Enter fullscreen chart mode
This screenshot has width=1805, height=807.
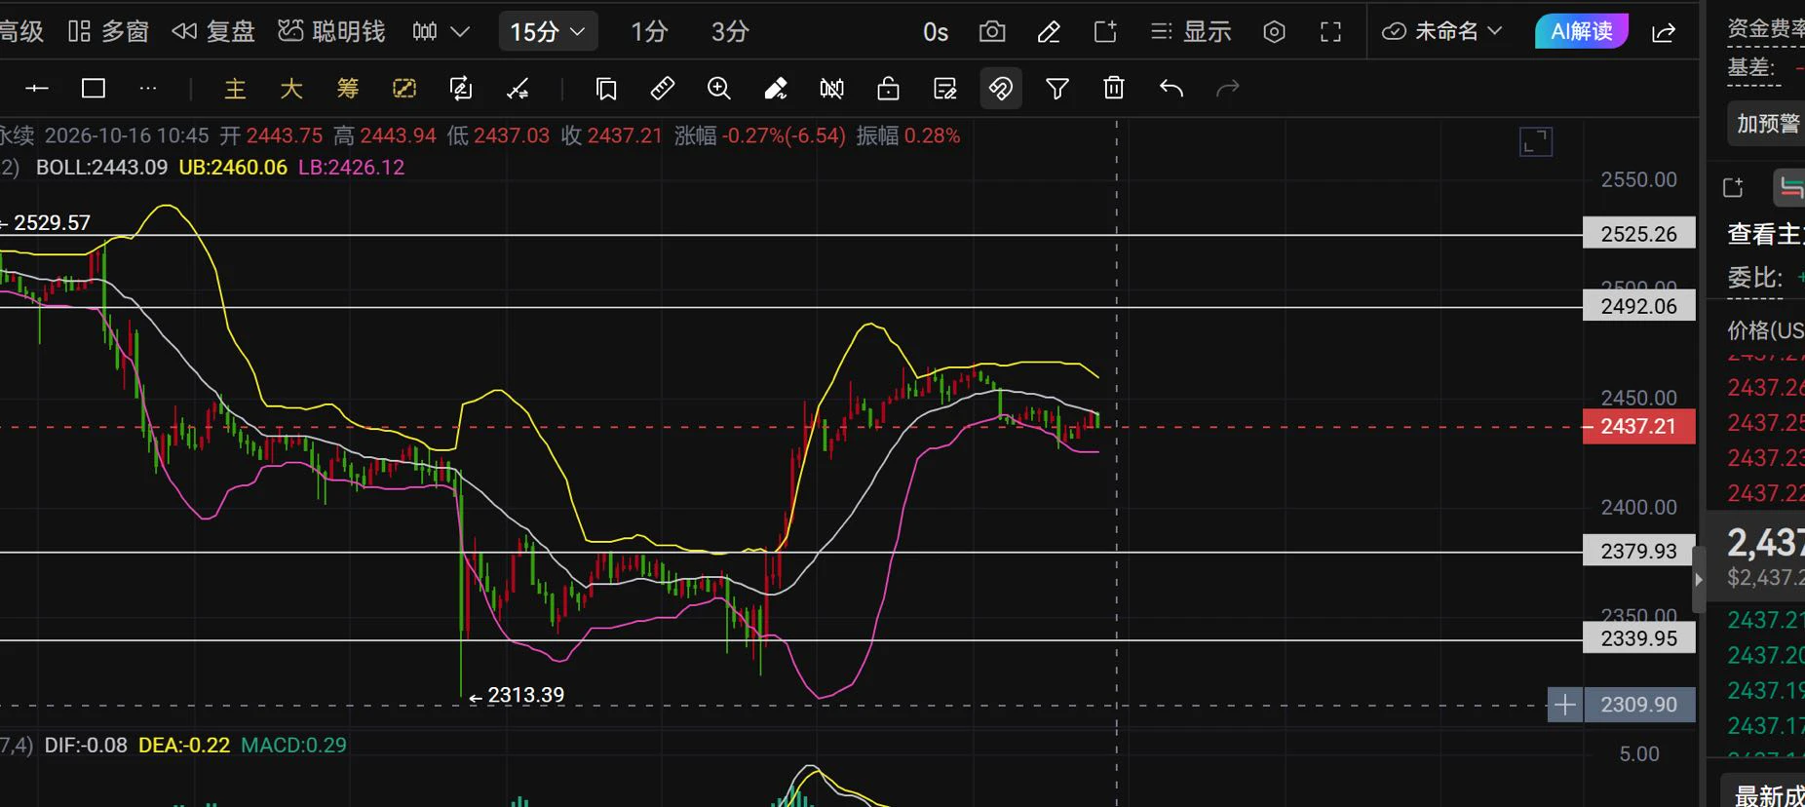[x=1330, y=32]
